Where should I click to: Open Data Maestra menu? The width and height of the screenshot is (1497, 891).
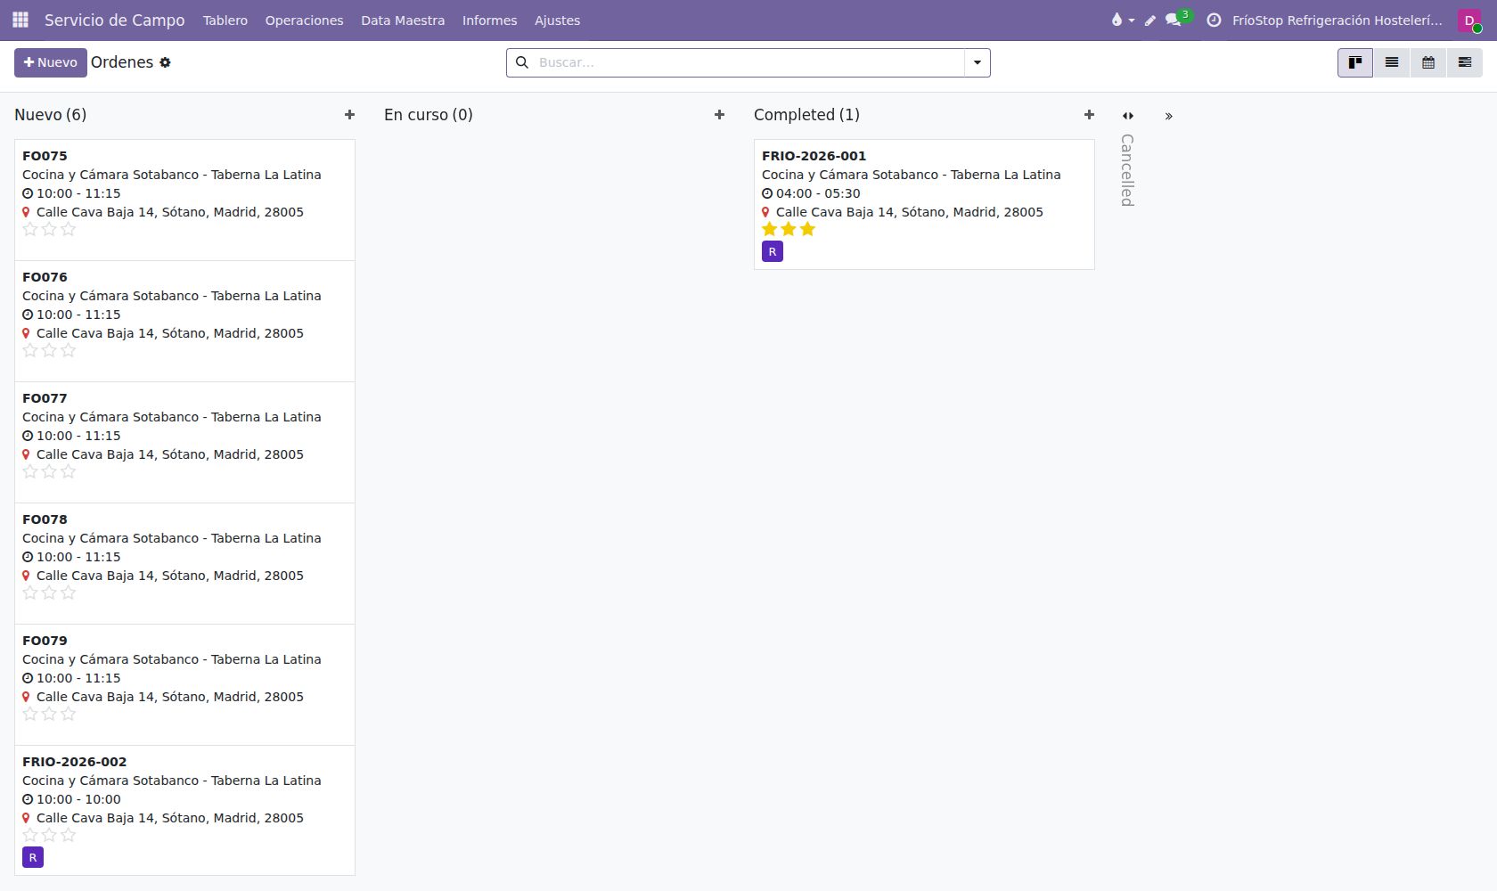coord(403,20)
